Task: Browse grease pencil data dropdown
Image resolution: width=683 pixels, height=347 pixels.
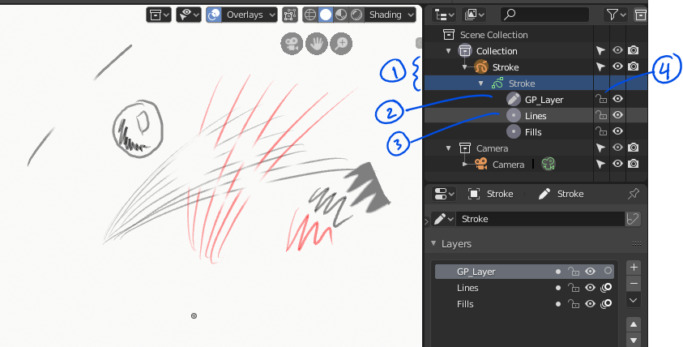Action: point(443,219)
